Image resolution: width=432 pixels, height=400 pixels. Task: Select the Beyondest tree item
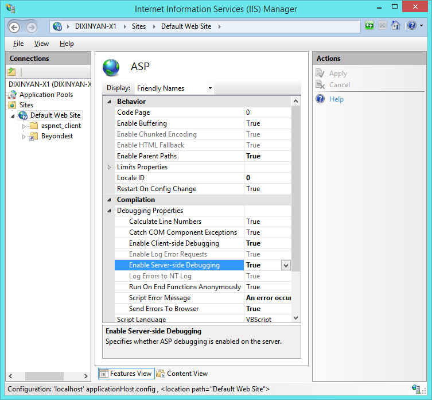click(x=57, y=136)
